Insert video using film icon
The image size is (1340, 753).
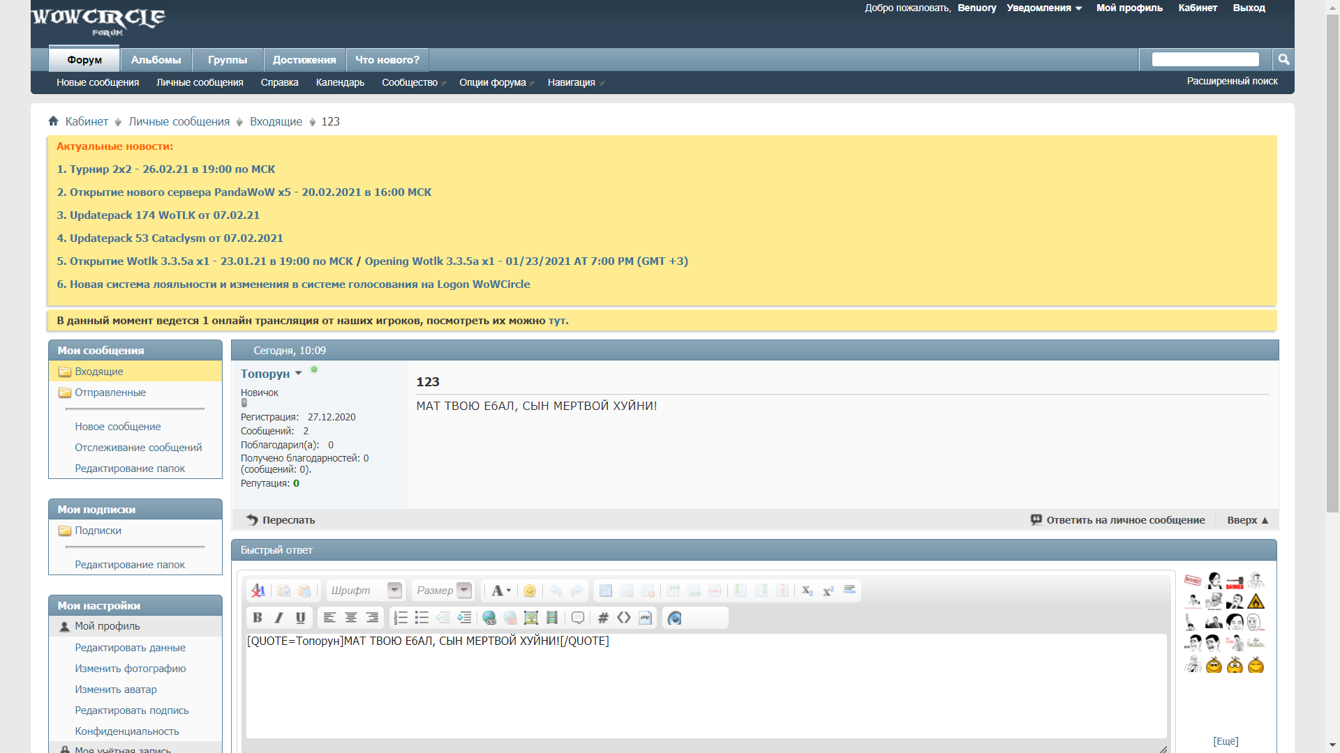(552, 618)
